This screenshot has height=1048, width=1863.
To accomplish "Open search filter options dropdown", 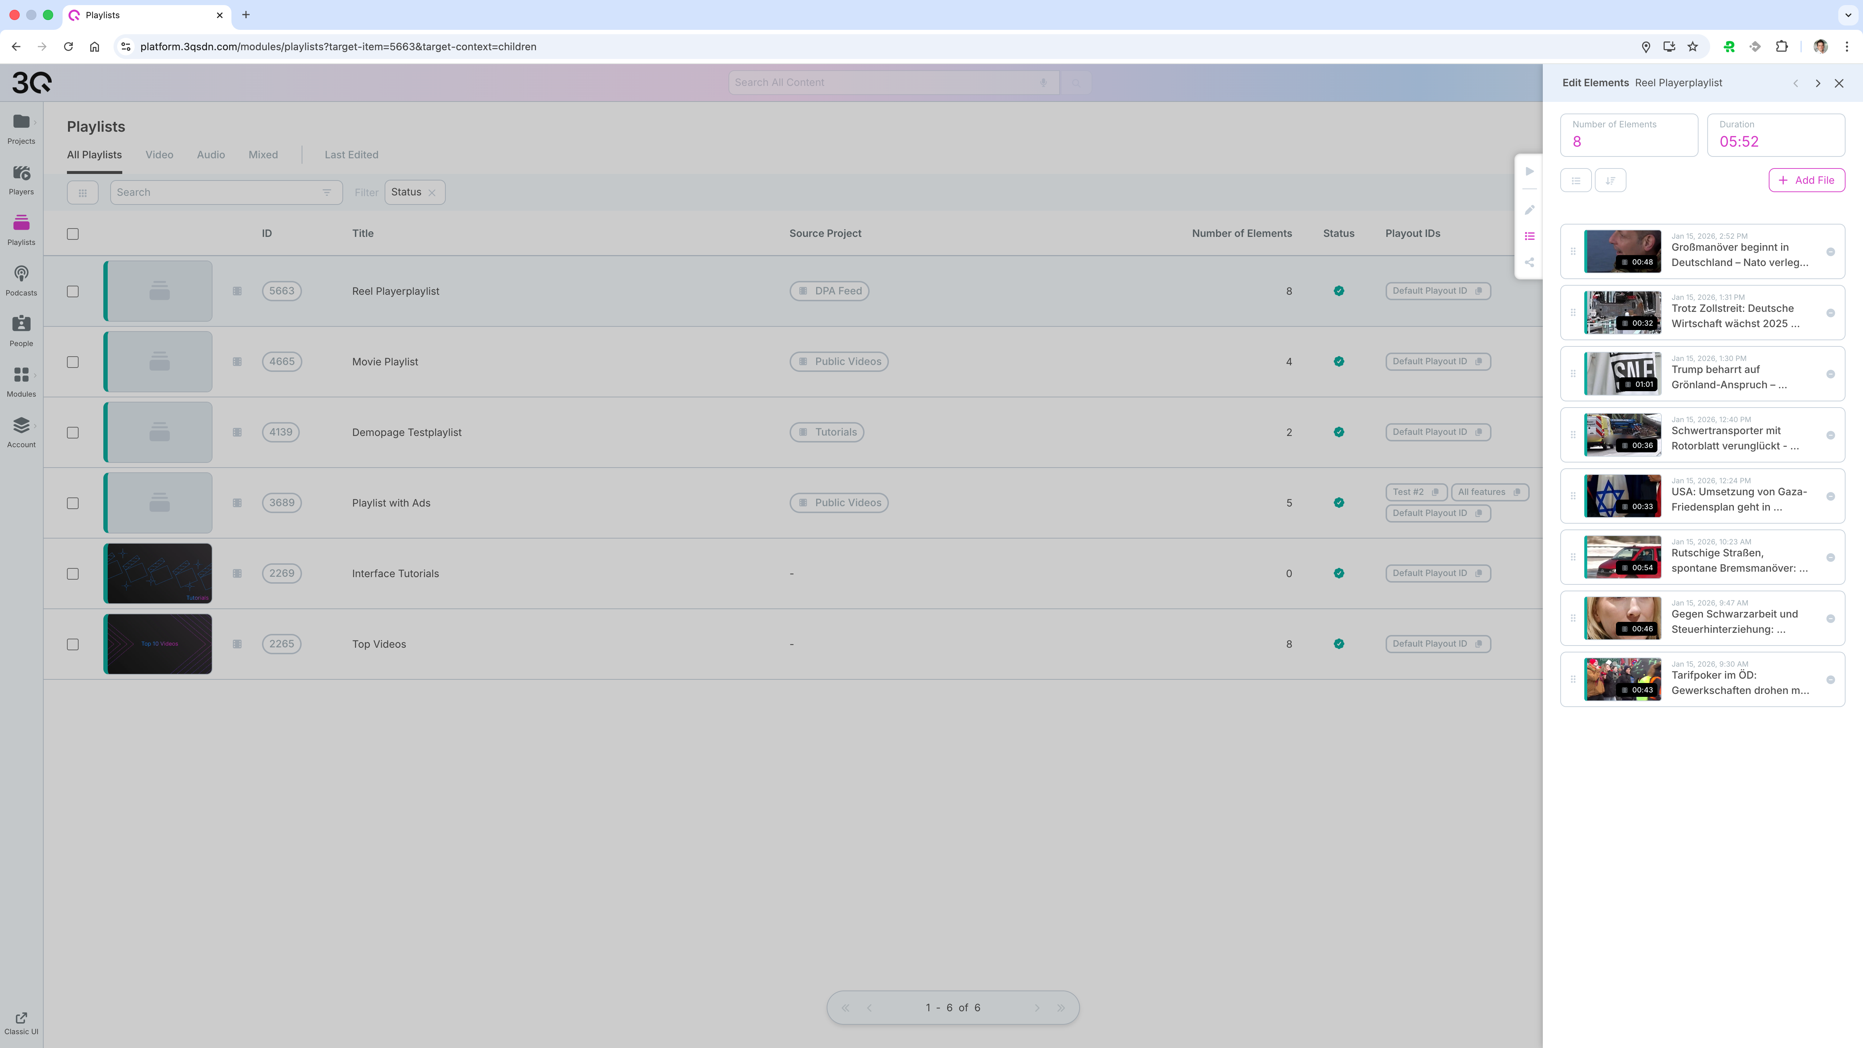I will click(327, 192).
